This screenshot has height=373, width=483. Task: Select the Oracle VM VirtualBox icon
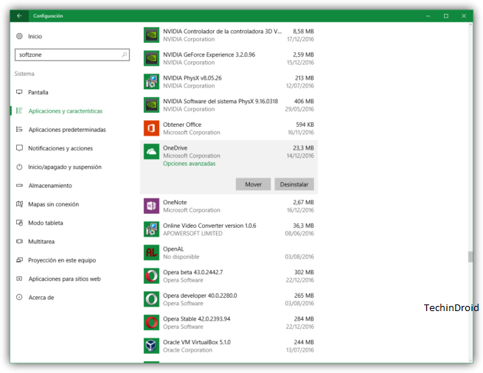coord(151,346)
